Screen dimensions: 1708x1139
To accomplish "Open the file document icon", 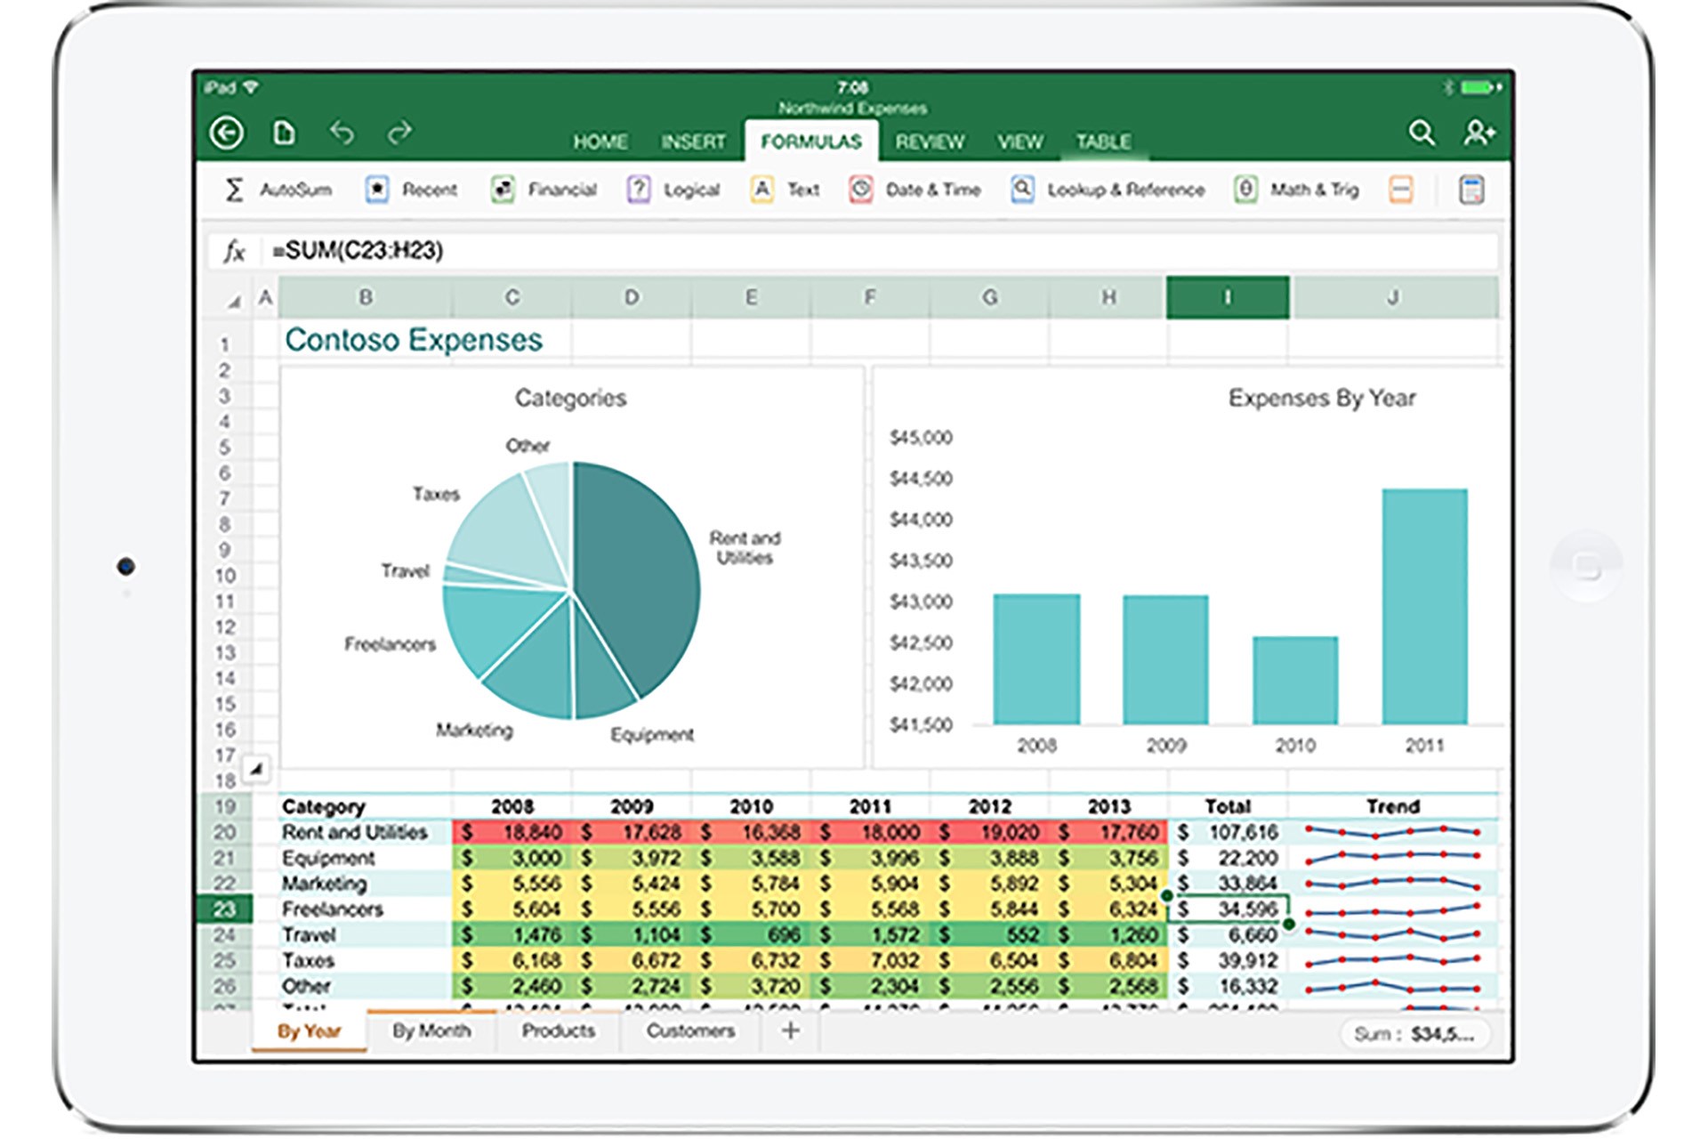I will pos(284,133).
